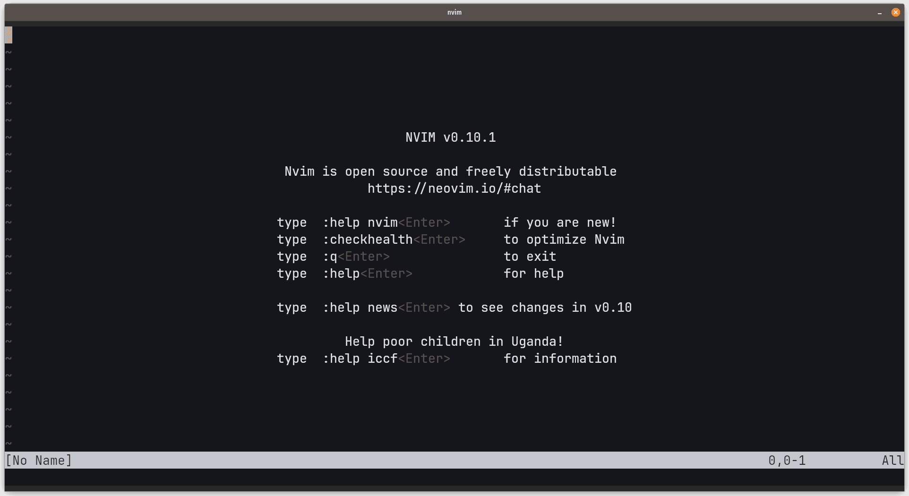Click 'to exit' text

click(530, 257)
